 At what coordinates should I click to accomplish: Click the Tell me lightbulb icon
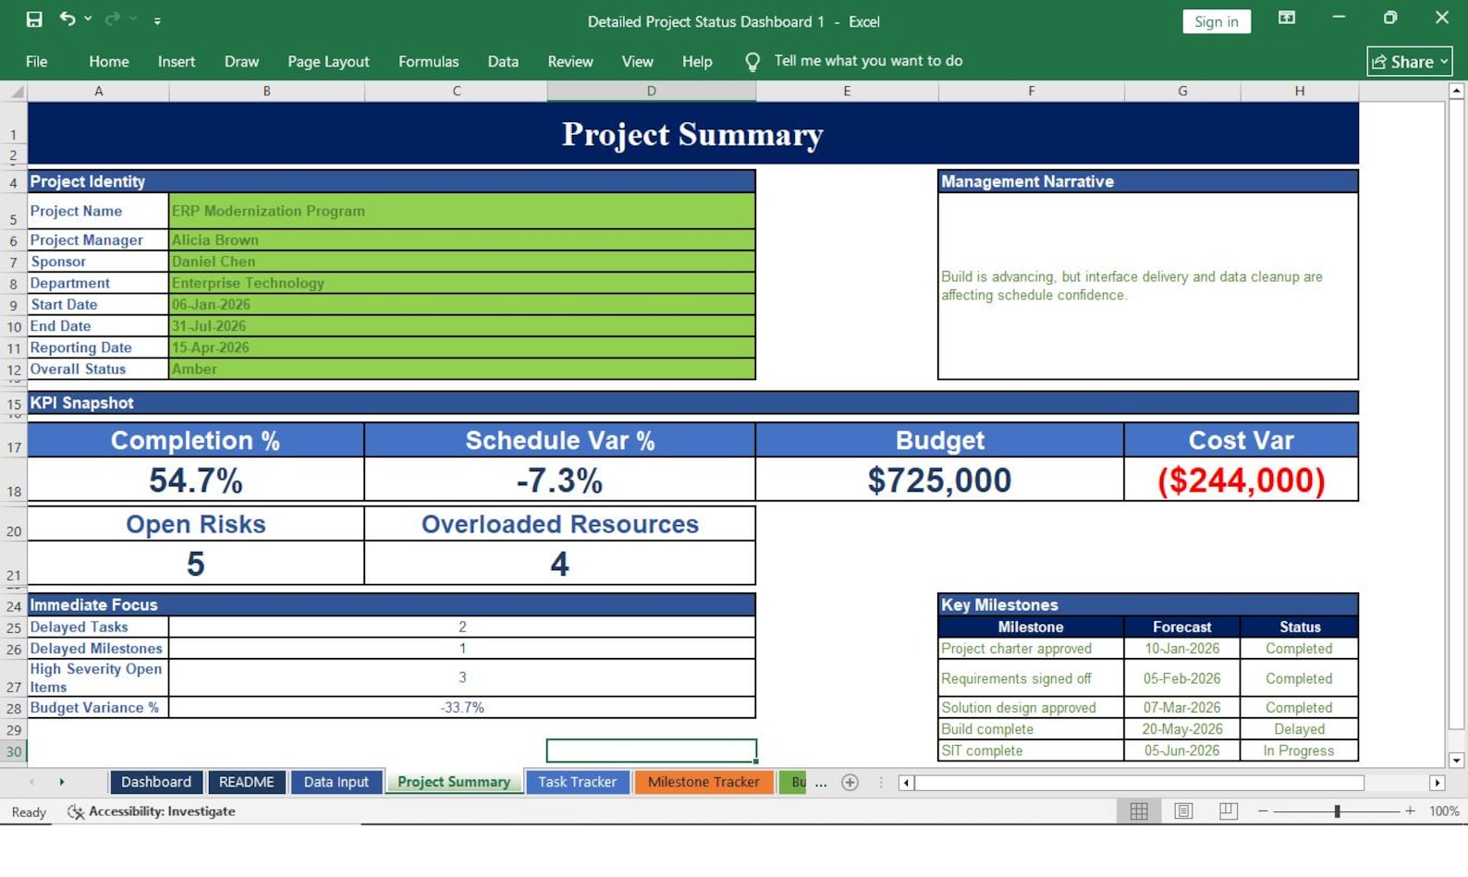[752, 62]
